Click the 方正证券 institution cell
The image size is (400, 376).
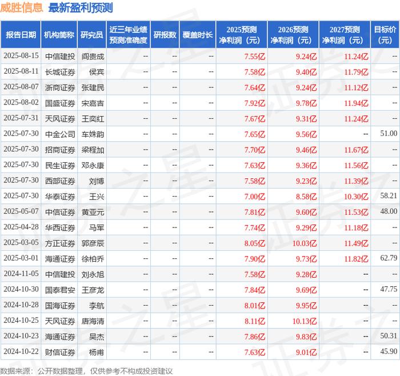pyautogui.click(x=60, y=243)
